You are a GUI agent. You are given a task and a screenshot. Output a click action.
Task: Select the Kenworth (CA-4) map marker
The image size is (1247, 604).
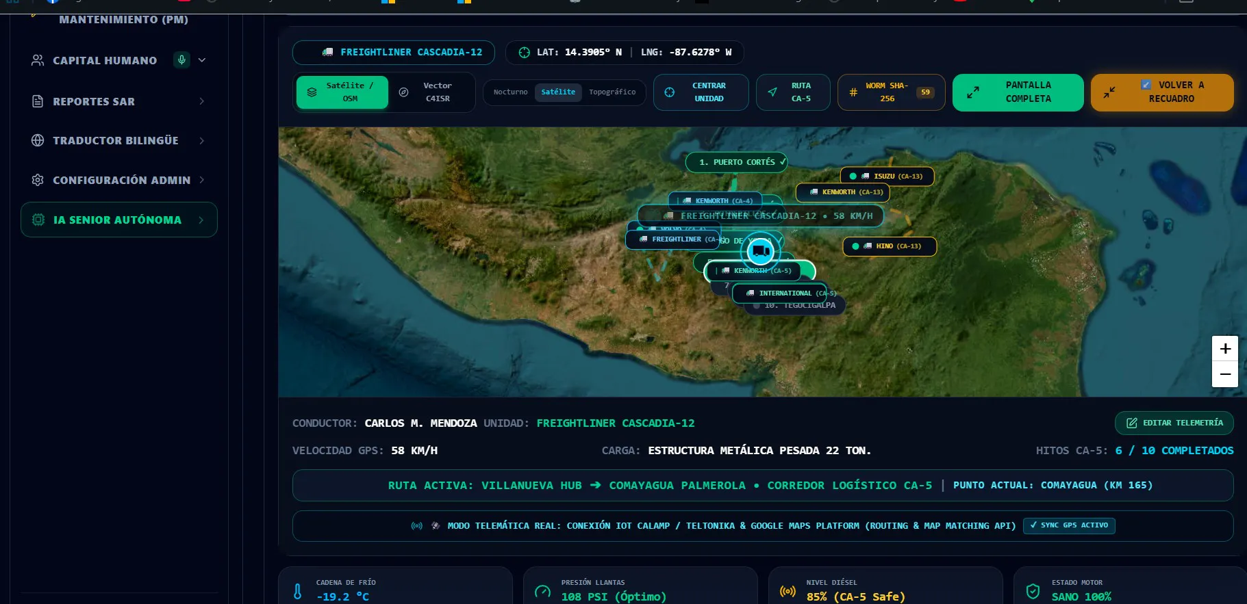(715, 201)
